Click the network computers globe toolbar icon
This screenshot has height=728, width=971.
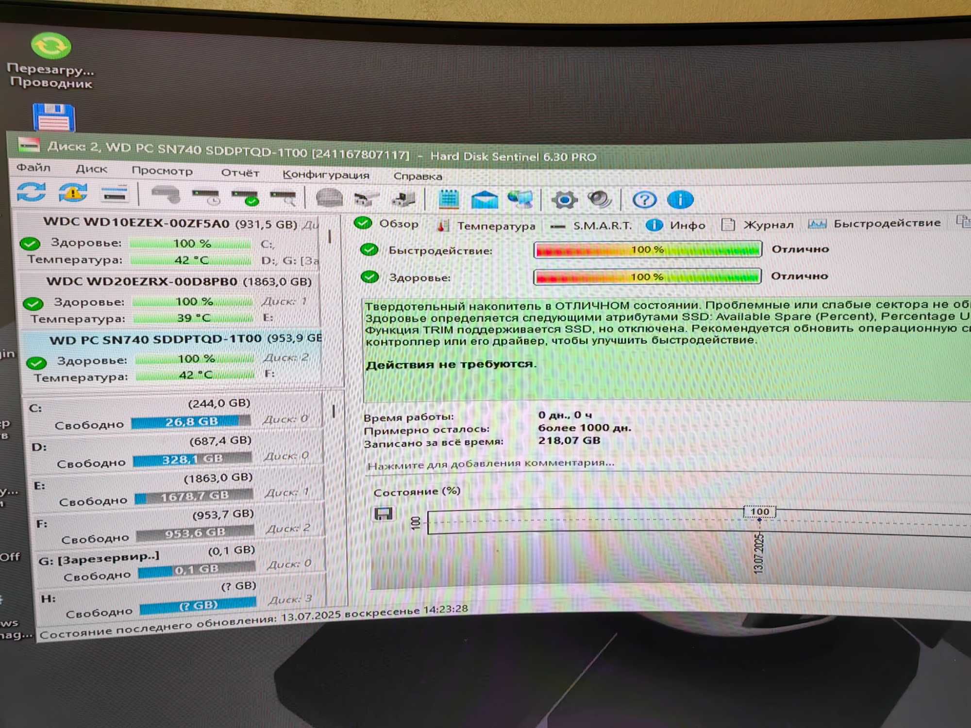click(x=520, y=199)
